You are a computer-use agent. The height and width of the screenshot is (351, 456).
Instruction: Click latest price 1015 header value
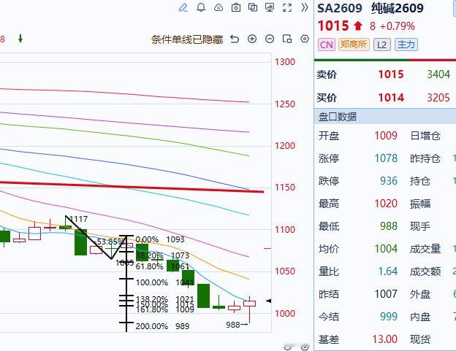tap(333, 26)
